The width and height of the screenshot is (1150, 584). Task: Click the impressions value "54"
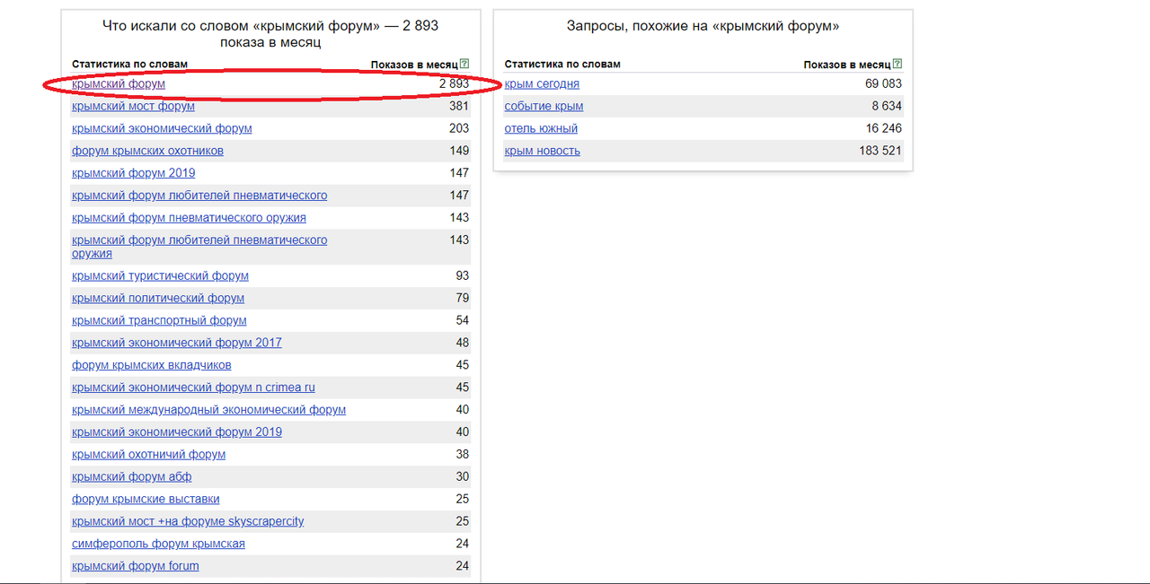coord(463,320)
